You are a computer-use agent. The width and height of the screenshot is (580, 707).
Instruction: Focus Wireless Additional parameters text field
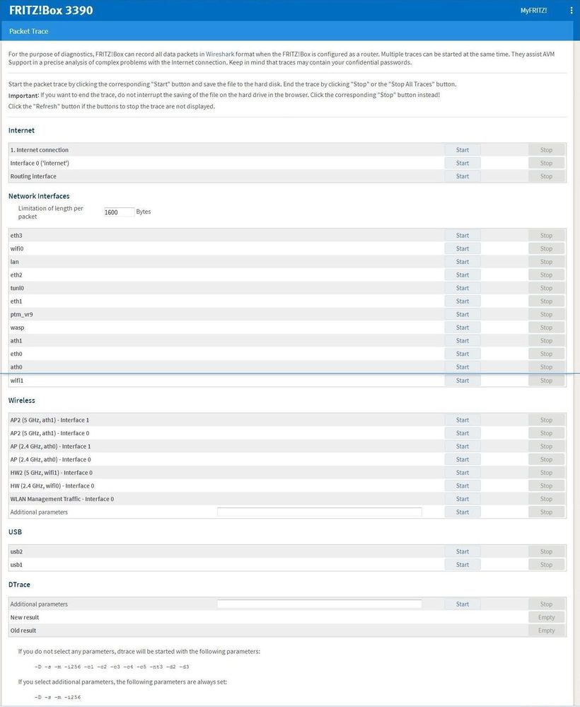tap(320, 512)
